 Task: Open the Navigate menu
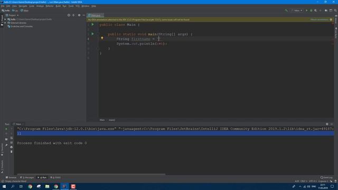pyautogui.click(x=23, y=6)
